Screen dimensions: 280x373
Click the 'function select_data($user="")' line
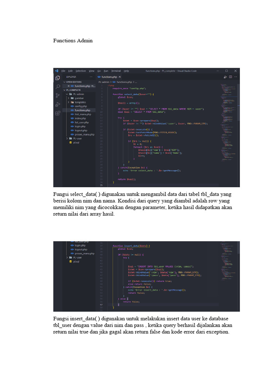coord(133,94)
